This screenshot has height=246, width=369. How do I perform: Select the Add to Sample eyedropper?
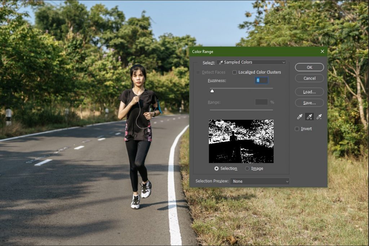point(310,117)
